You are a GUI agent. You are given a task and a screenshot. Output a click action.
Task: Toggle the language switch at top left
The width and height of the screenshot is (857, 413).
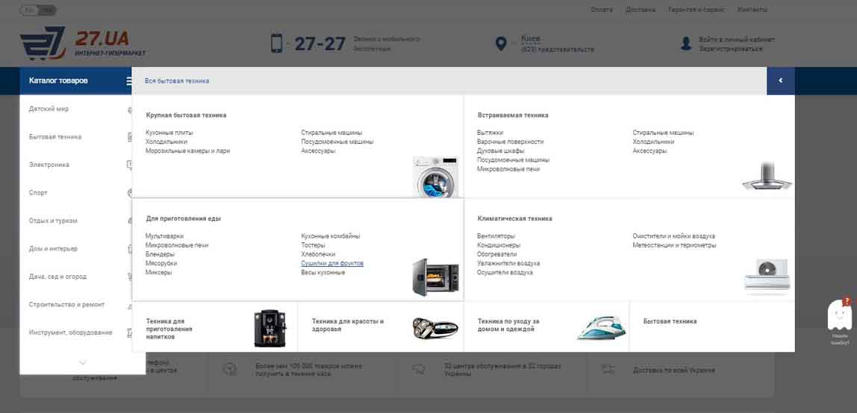click(38, 10)
